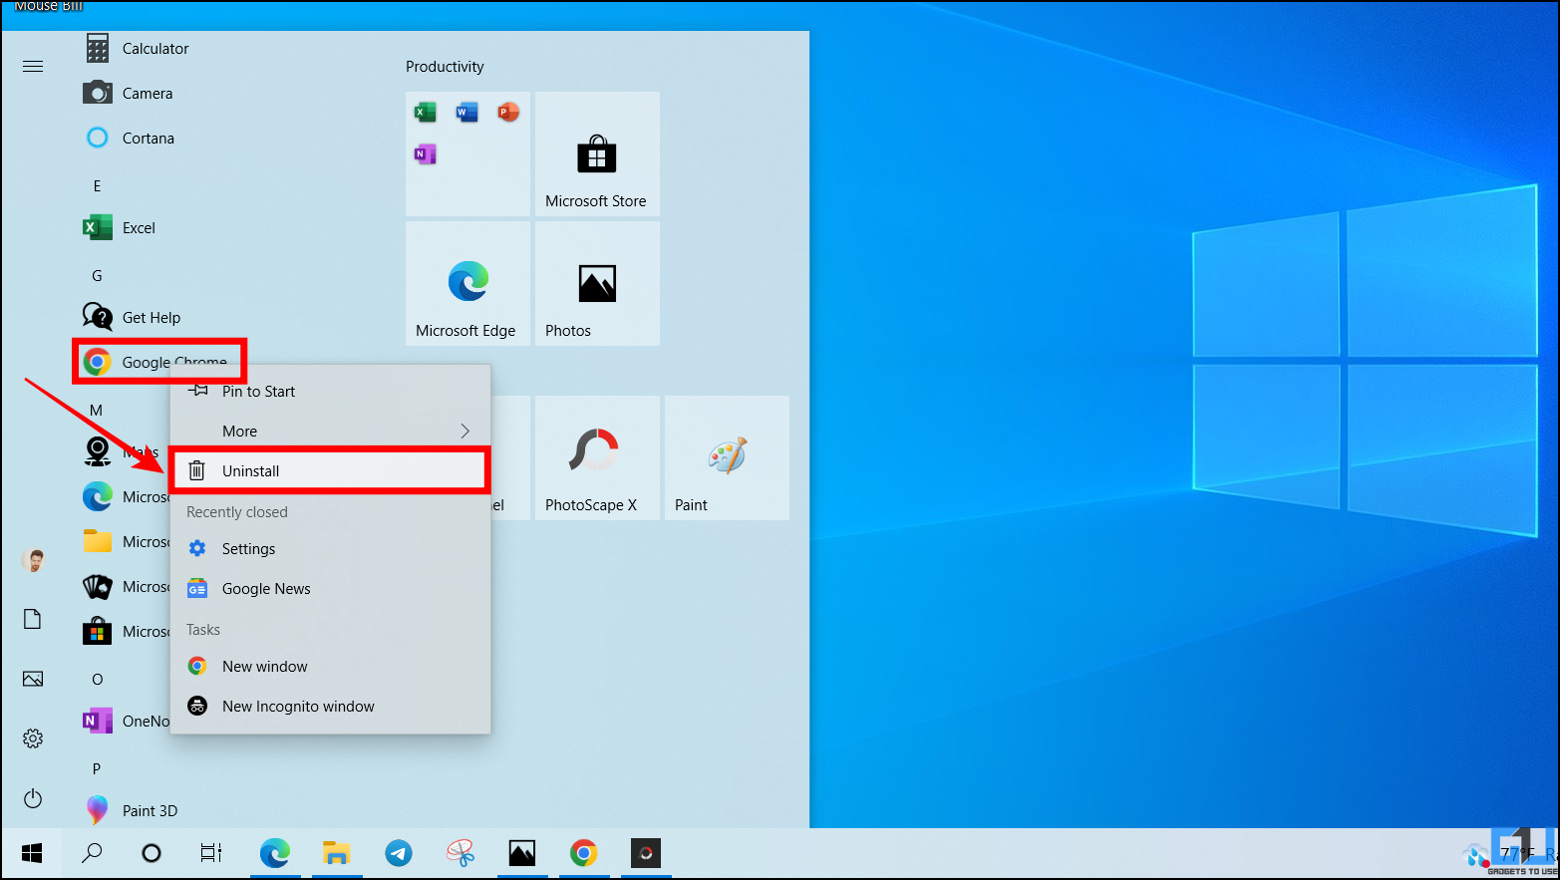This screenshot has width=1560, height=880.
Task: Open taskbar Search magnifier
Action: [x=92, y=853]
